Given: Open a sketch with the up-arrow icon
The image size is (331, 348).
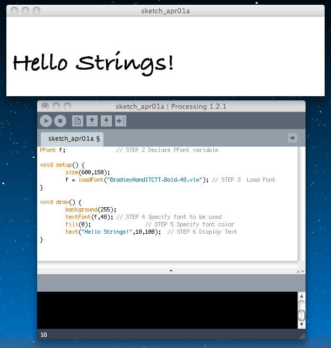Looking at the screenshot, I should [x=92, y=121].
